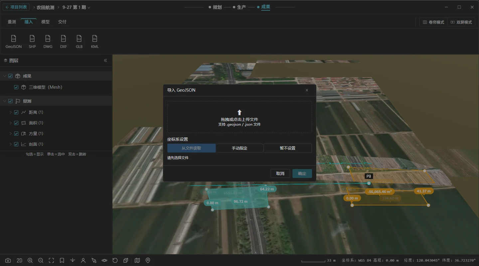This screenshot has width=479, height=266.
Task: Toggle the 量测 group checkbox
Action: pyautogui.click(x=10, y=101)
